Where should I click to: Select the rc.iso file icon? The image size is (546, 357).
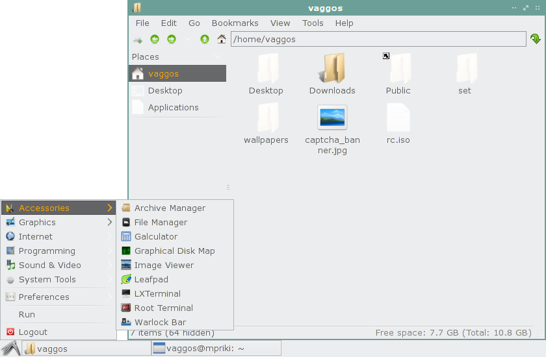pyautogui.click(x=398, y=118)
